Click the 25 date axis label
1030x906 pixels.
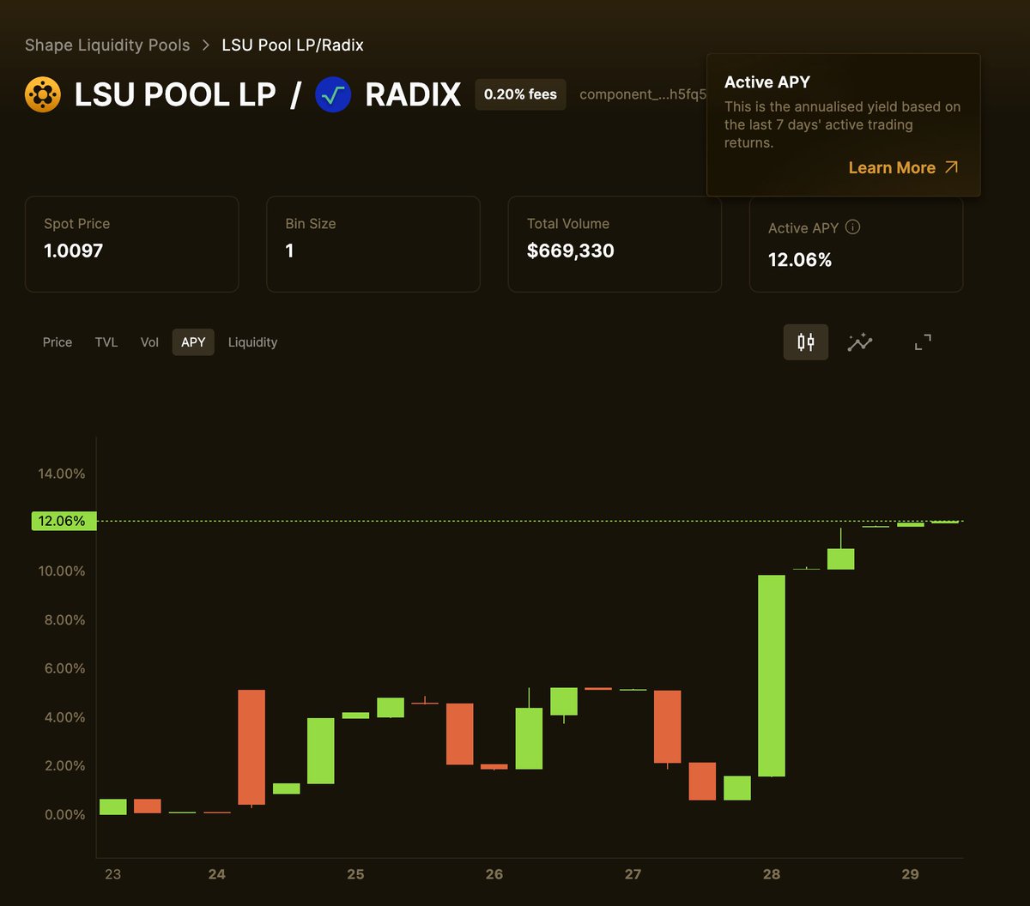tap(355, 874)
